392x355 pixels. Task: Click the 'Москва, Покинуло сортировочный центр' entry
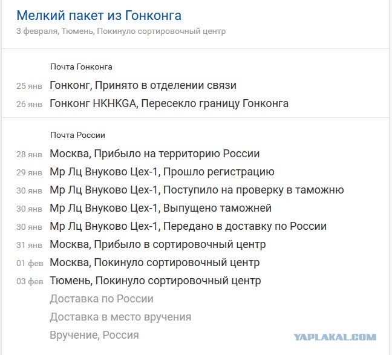click(x=154, y=262)
